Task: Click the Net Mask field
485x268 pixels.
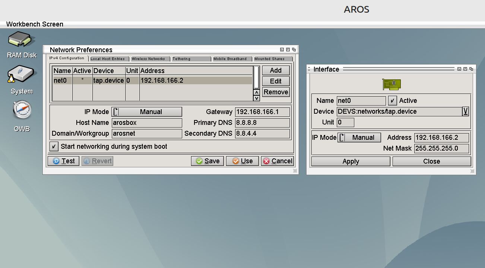Action: 441,148
